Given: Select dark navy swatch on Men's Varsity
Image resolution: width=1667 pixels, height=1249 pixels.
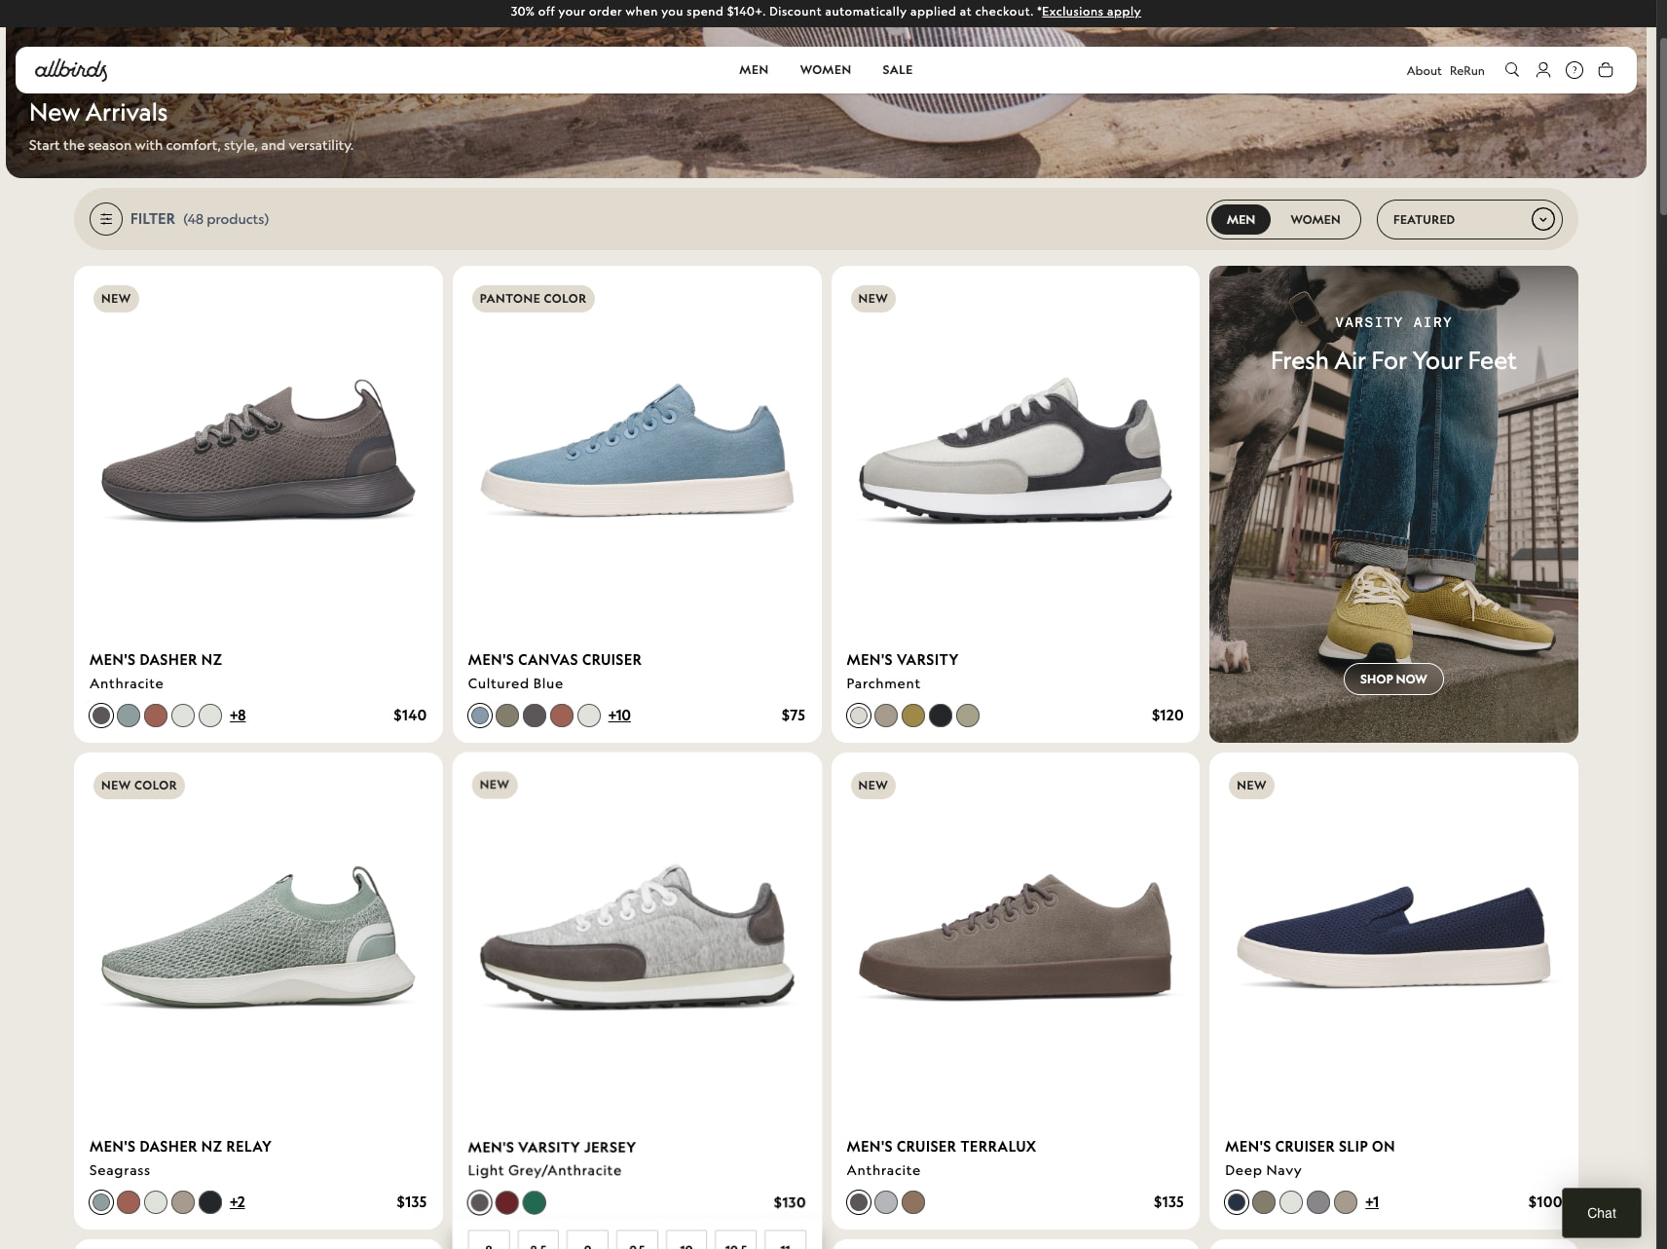Looking at the screenshot, I should [940, 716].
